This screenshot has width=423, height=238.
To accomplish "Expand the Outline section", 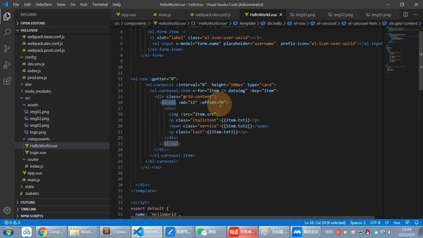I will tap(62, 202).
